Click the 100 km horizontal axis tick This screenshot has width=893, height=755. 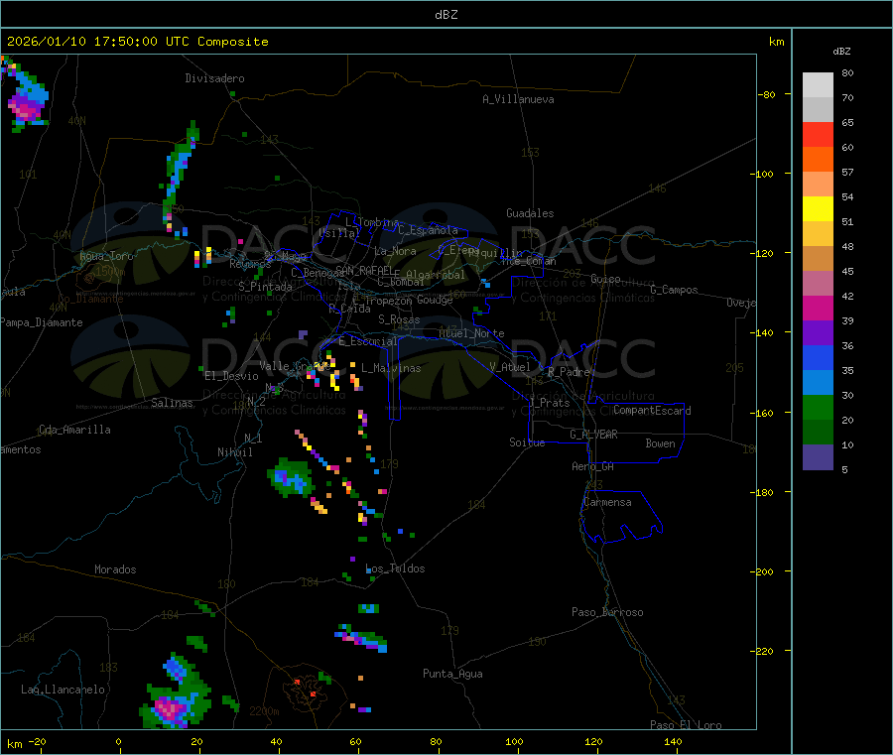pos(514,741)
